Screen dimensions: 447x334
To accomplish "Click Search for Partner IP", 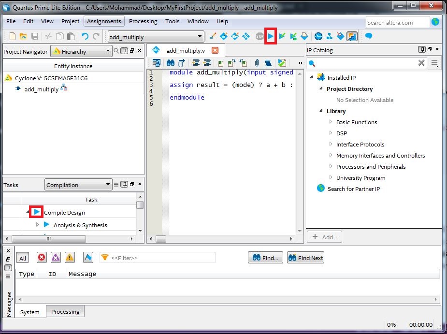I will coord(354,189).
